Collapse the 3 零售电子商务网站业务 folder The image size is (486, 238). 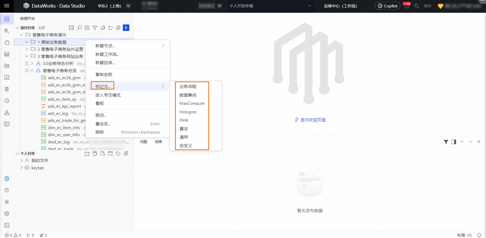click(x=27, y=56)
